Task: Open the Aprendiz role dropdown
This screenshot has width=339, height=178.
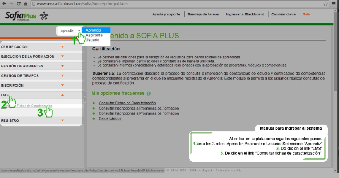Action: pos(70,31)
